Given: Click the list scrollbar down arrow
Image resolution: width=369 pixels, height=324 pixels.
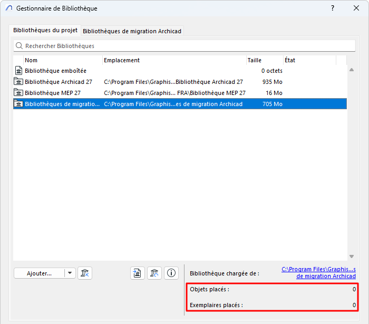Looking at the screenshot, I should click(x=352, y=256).
